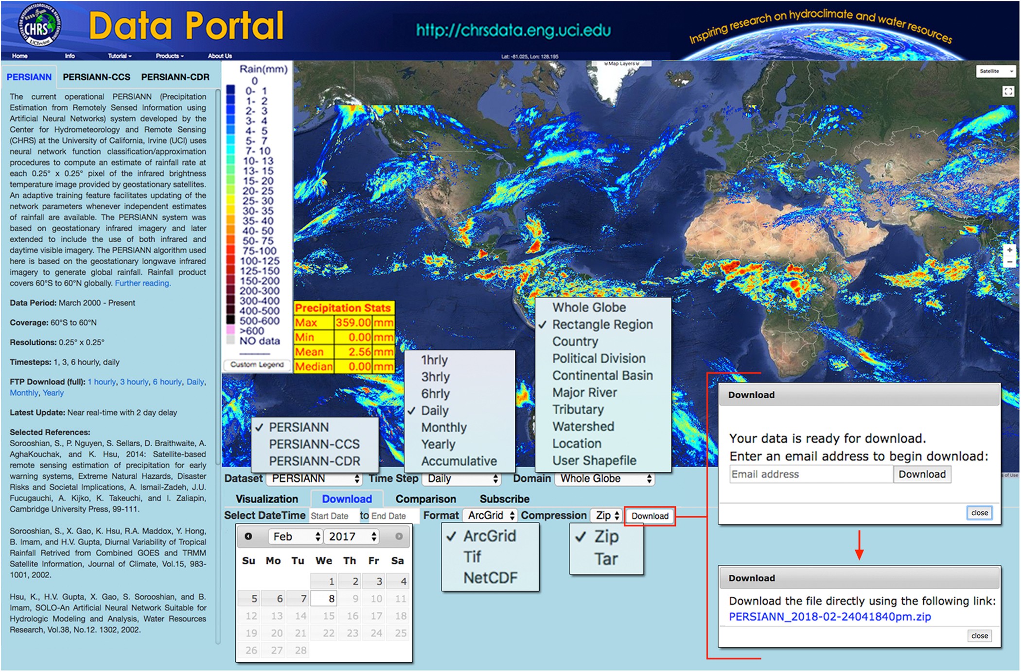Switch to the PERSIANN-CCS tab

point(97,77)
